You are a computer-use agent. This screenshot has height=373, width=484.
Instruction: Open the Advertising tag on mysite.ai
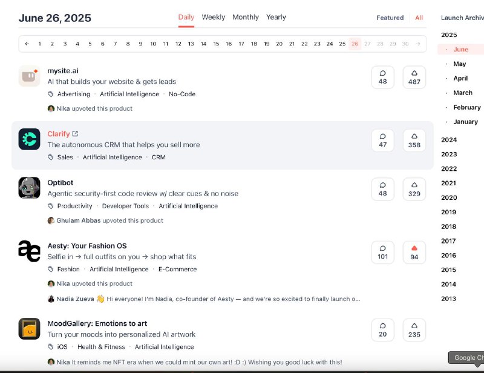pos(74,94)
